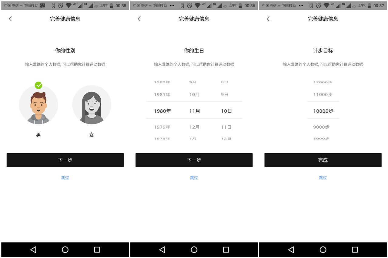This screenshot has height=258, width=388.
Task: Tap the back arrow on the birthday screen
Action: tap(139, 19)
